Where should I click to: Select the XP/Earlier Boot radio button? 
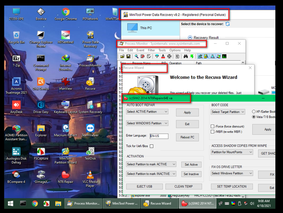pyautogui.click(x=254, y=112)
